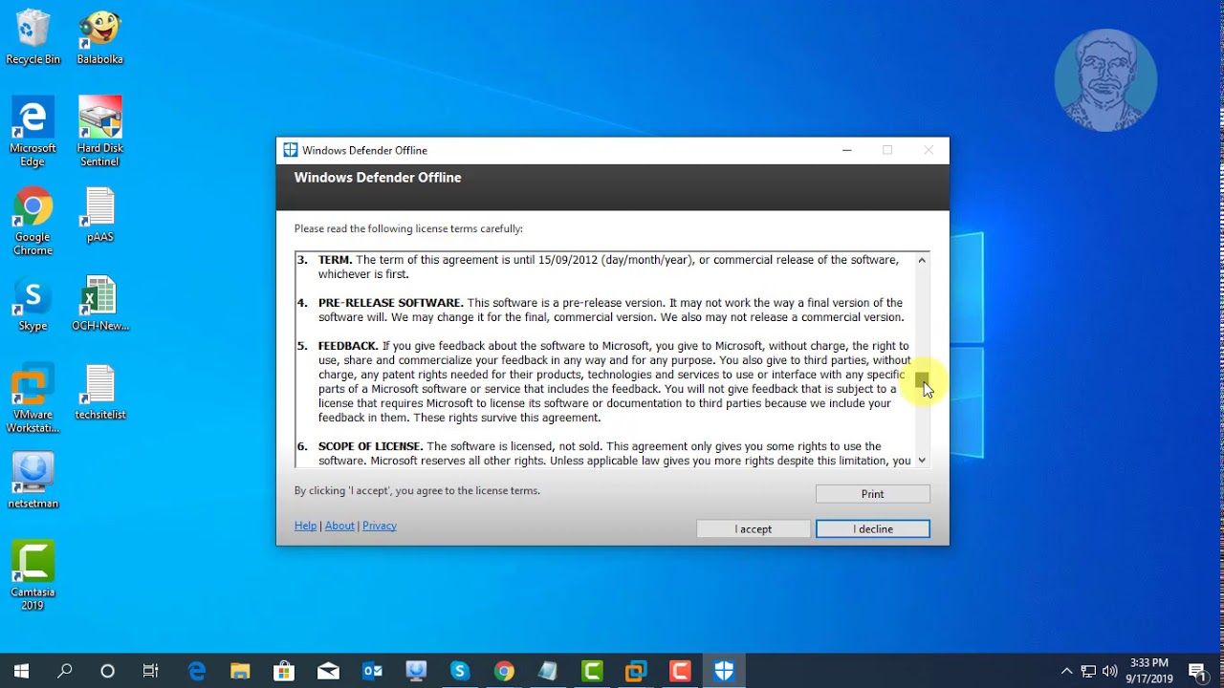Click the license scrollbar down arrow

point(922,460)
